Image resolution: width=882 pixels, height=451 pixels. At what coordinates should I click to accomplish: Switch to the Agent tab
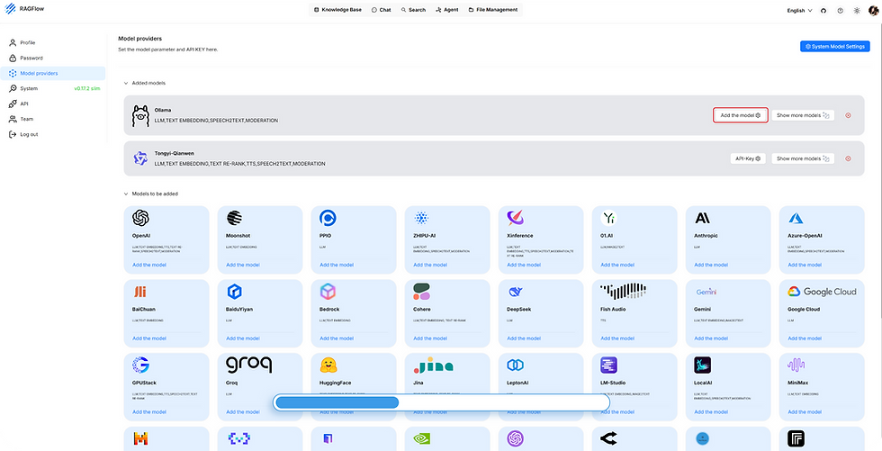(x=447, y=10)
